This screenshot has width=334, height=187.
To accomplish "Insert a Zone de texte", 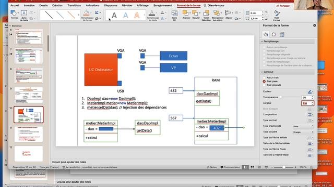I will click(x=24, y=15).
